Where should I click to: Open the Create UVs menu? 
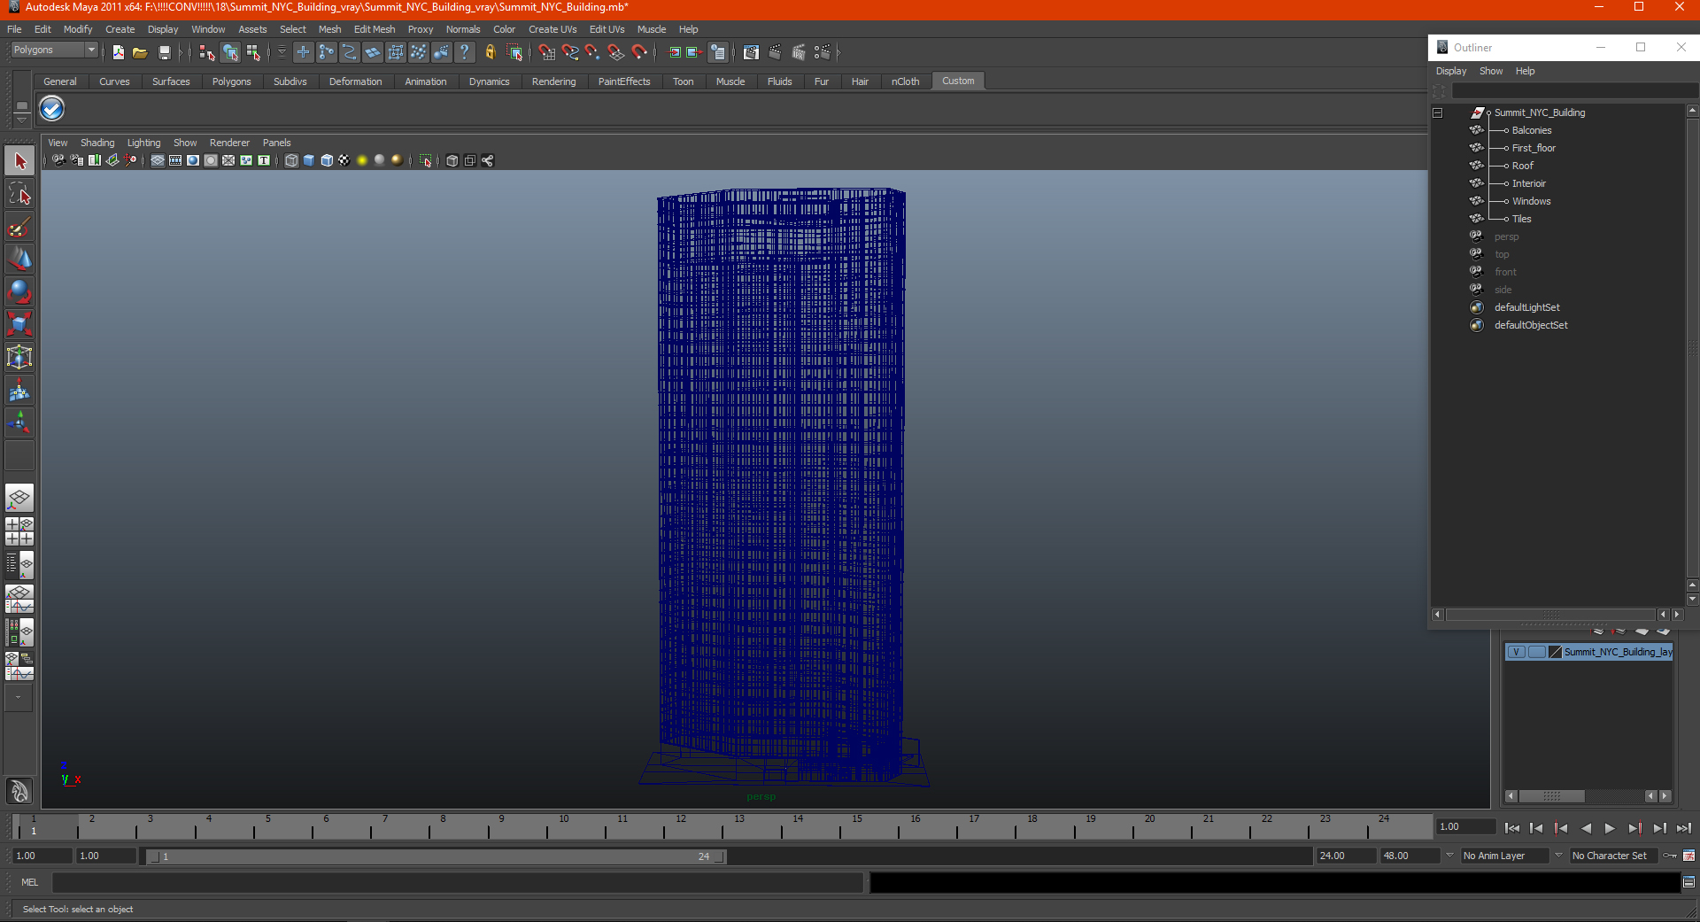coord(552,29)
